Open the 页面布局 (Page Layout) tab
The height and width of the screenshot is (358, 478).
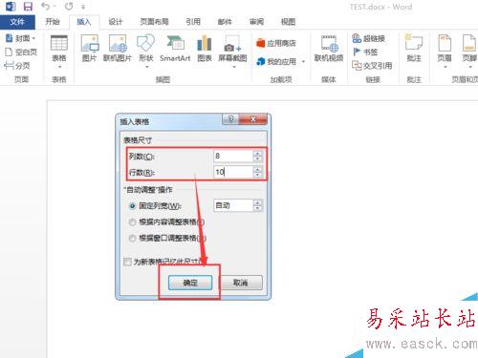[x=155, y=22]
